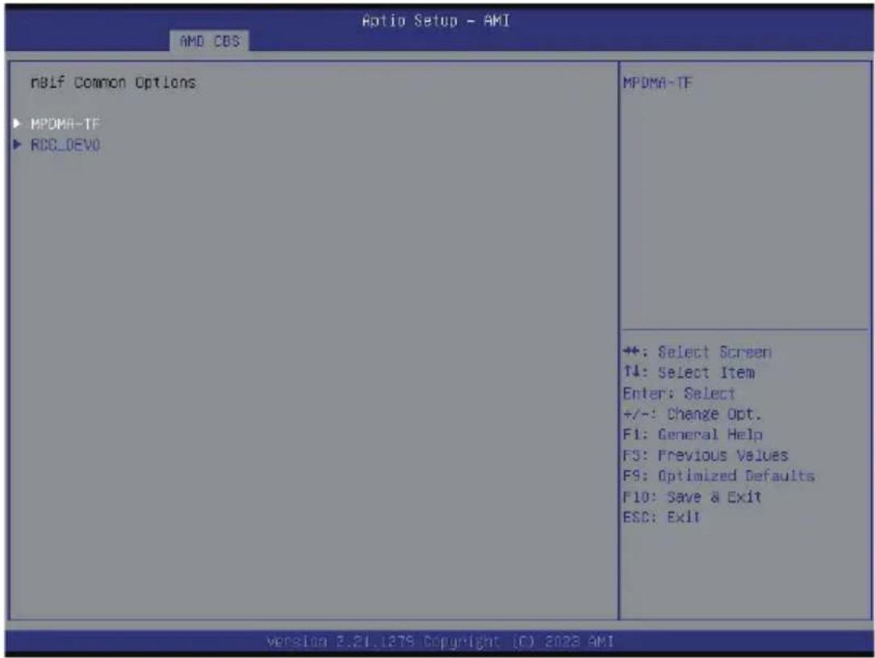Click the F1: General Help hint

click(693, 434)
